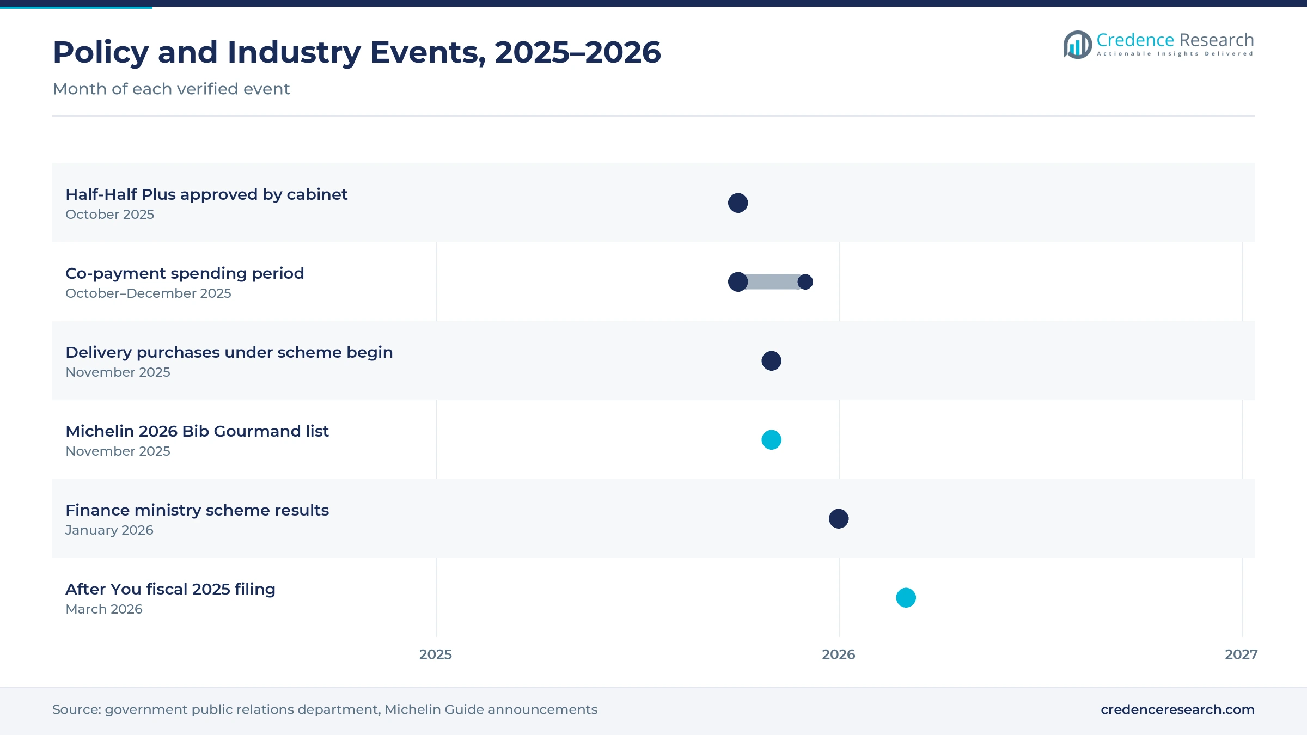The height and width of the screenshot is (735, 1307).
Task: Select 'Delivery purchases under scheme begin' text
Action: tap(229, 352)
